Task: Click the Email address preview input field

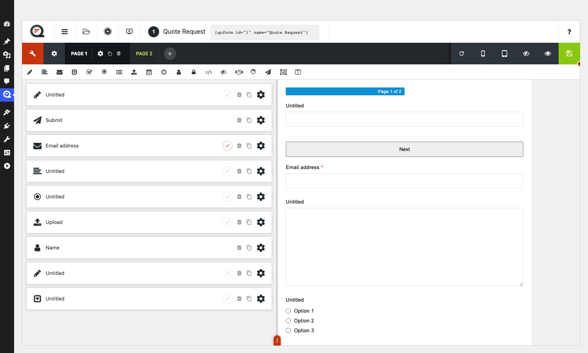Action: [405, 181]
